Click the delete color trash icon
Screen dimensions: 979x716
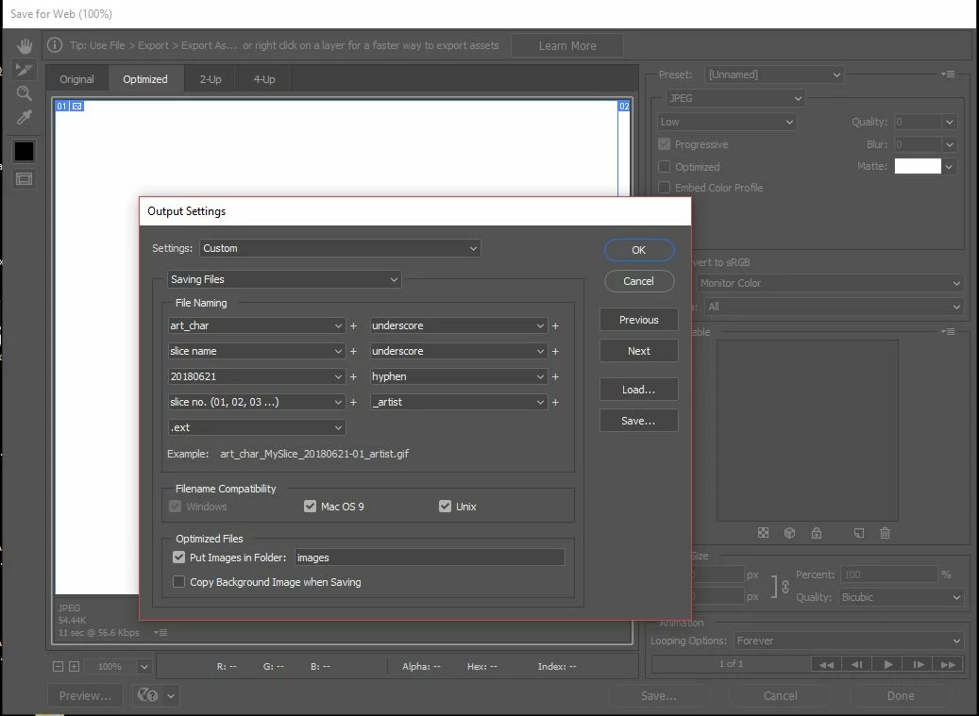point(885,533)
